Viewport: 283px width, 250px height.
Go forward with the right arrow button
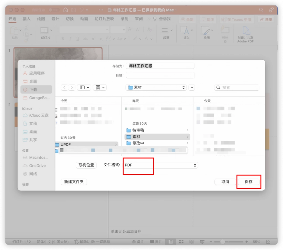tap(72, 88)
